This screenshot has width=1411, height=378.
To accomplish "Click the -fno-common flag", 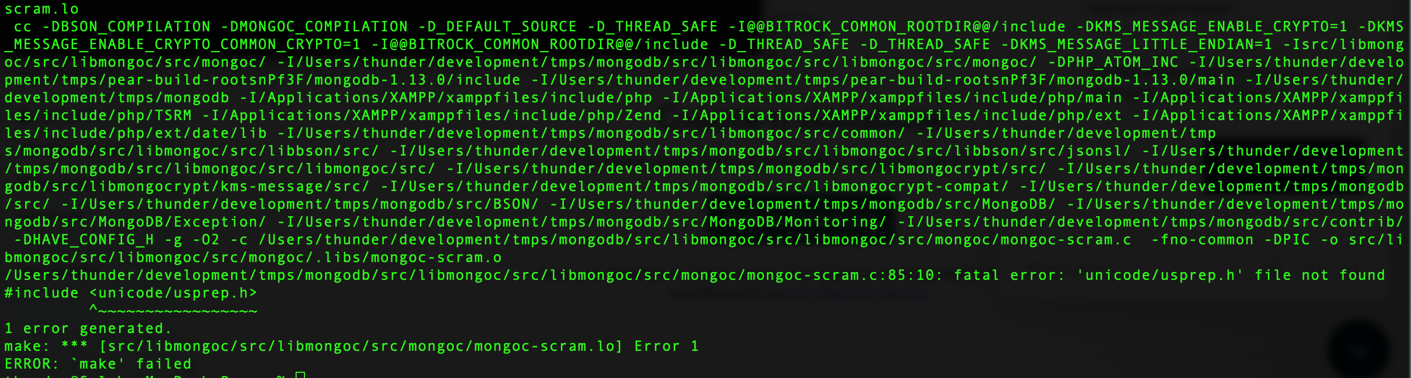I will pos(1202,240).
